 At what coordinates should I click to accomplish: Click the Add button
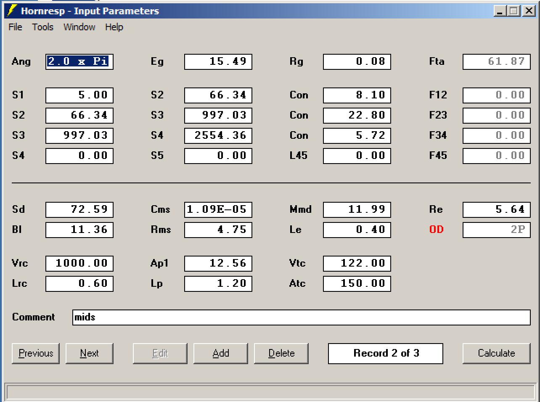pyautogui.click(x=221, y=353)
